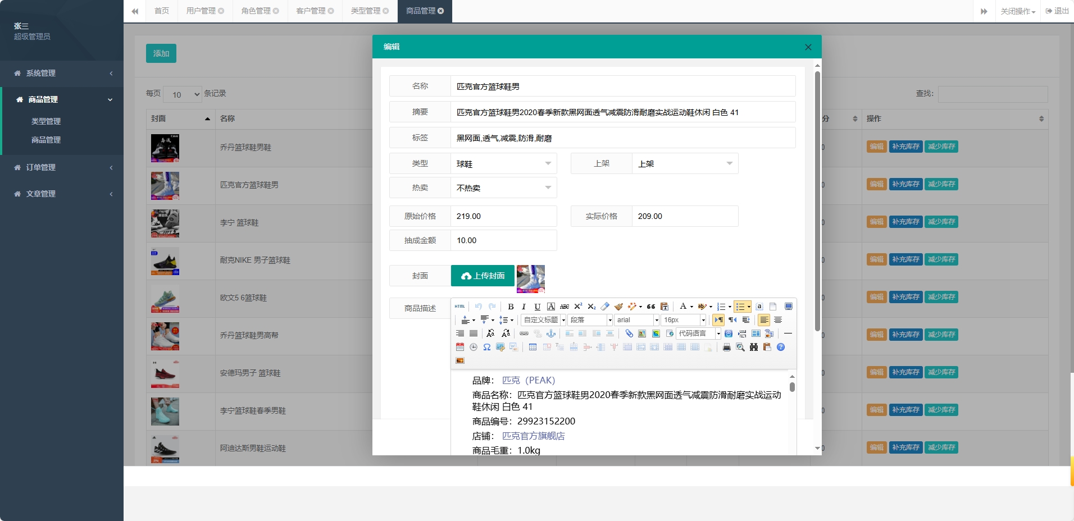Toggle underline formatting in the editor
Screen dimensions: 1074x521
coord(537,307)
